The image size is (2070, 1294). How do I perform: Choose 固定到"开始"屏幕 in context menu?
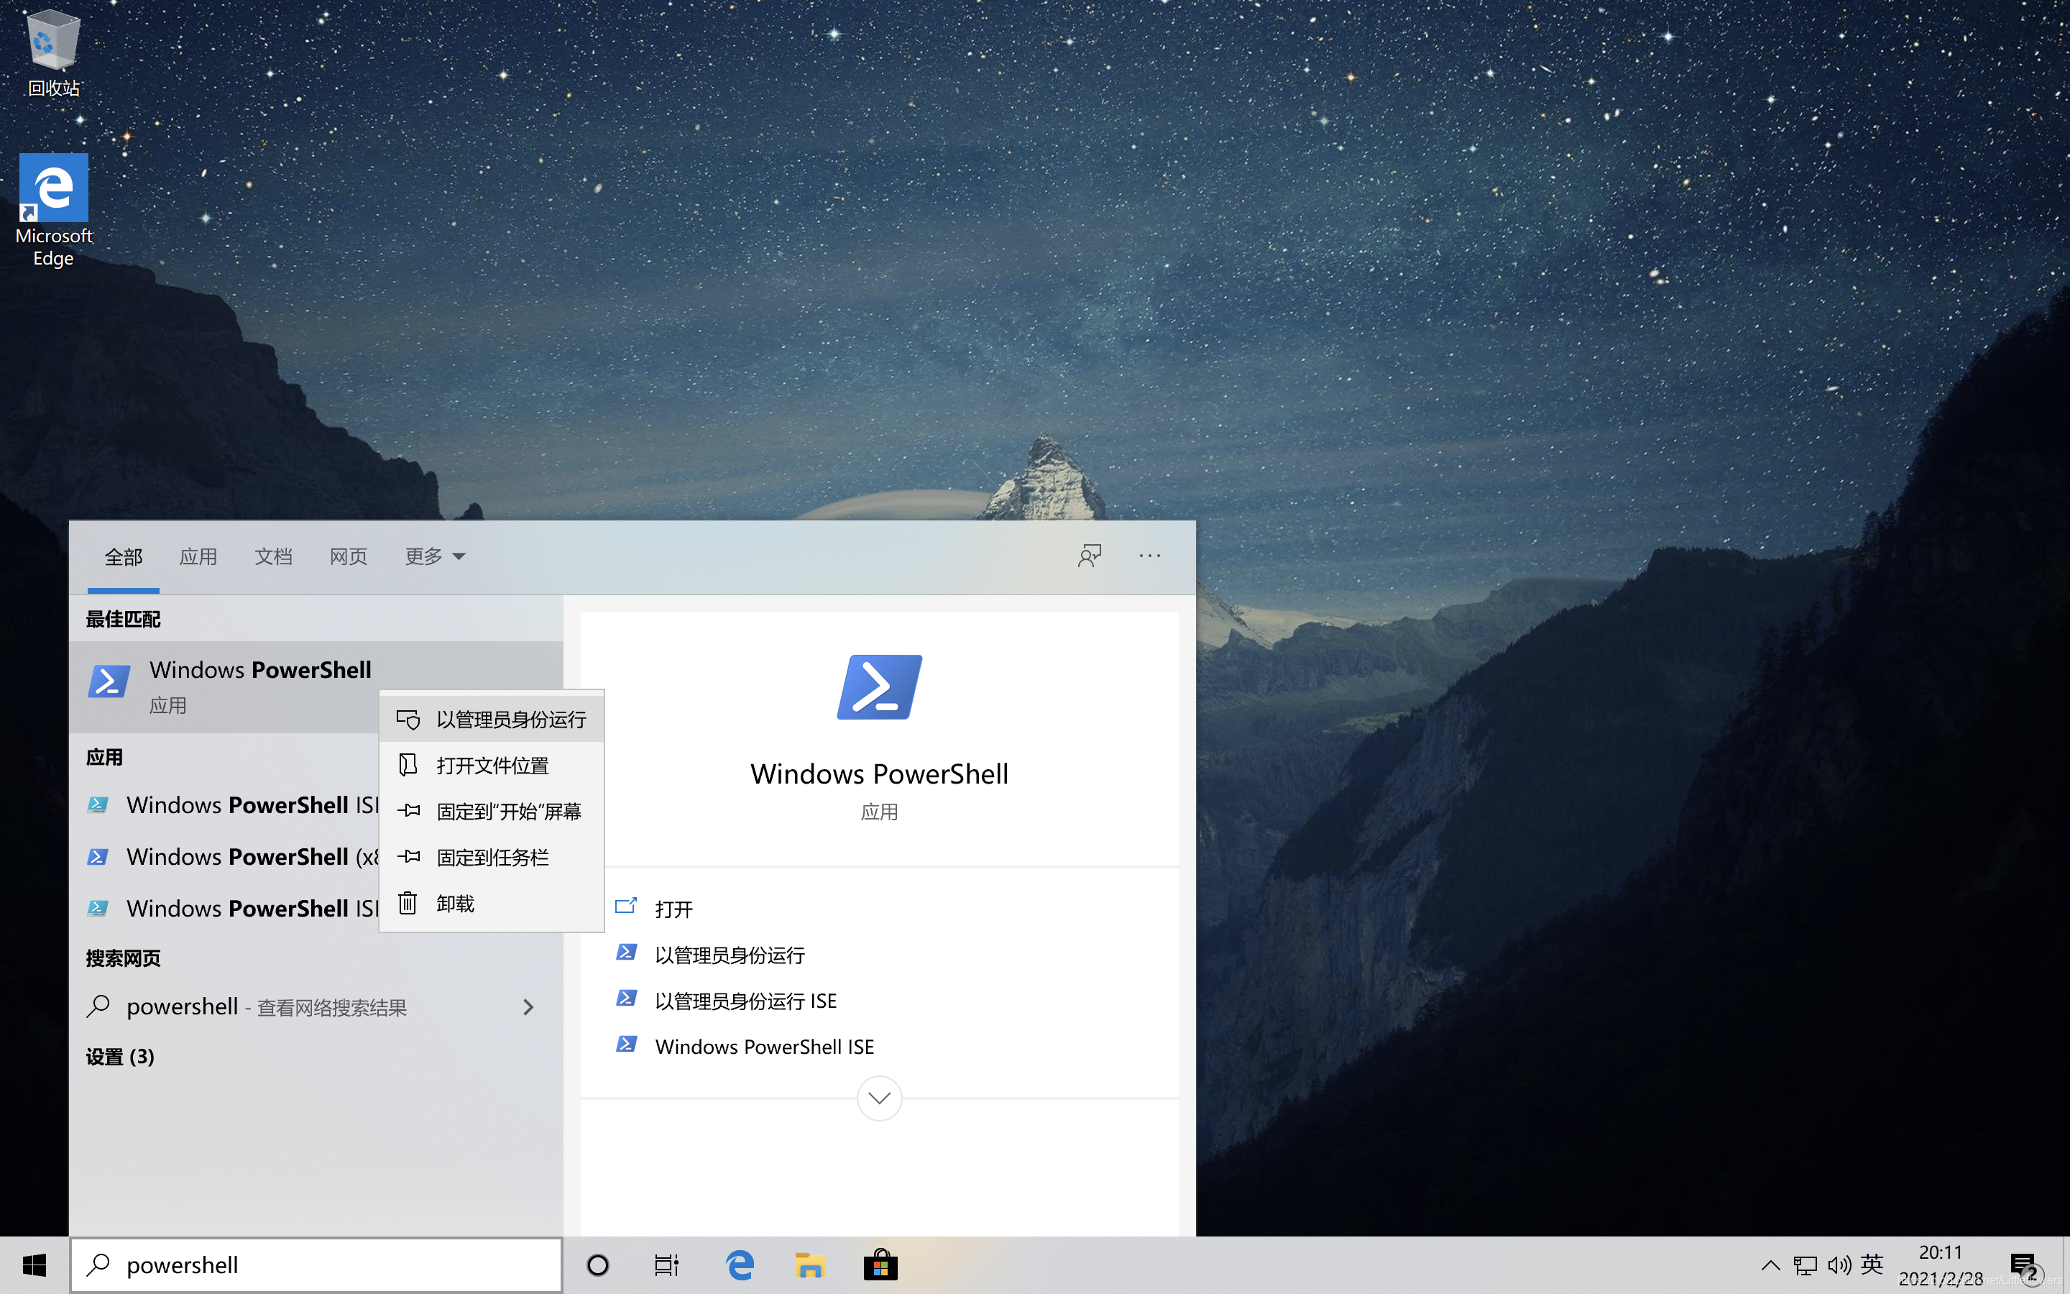click(492, 812)
